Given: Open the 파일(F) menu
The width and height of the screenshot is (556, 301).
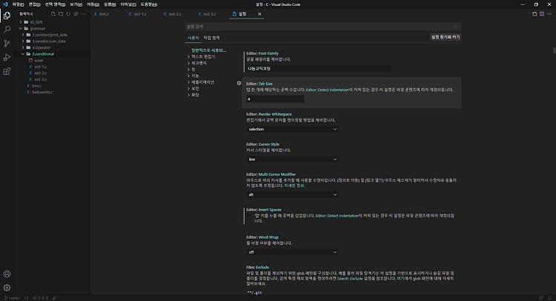Looking at the screenshot, I should pyautogui.click(x=18, y=4).
